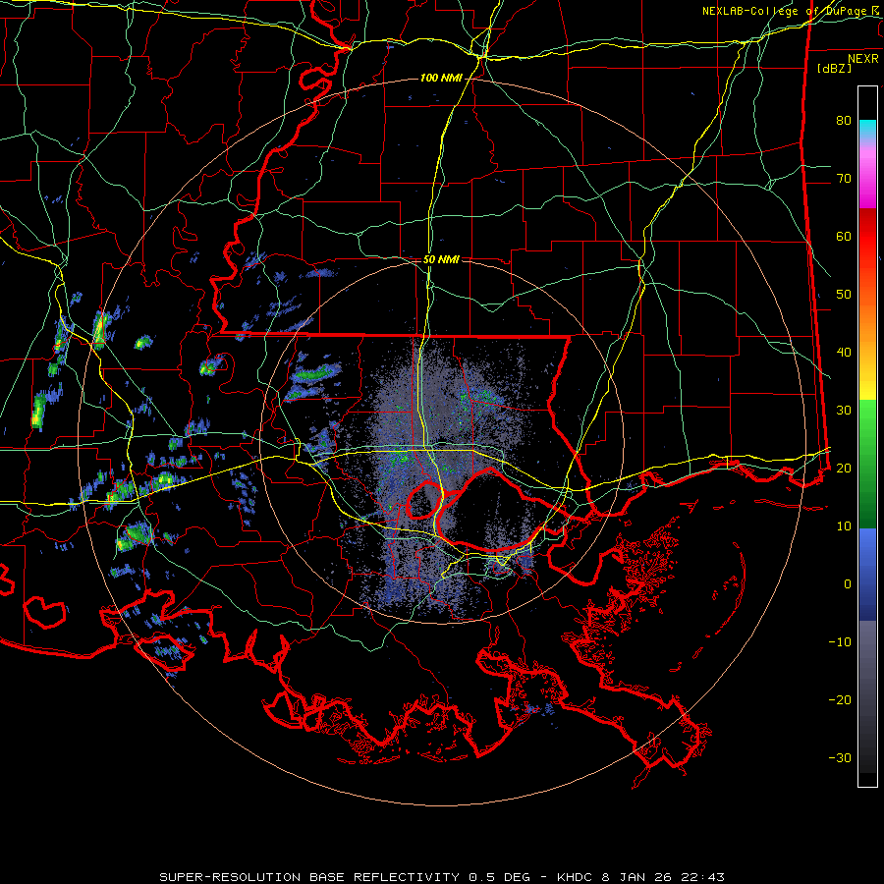The width and height of the screenshot is (884, 884).
Task: Select the 80 value on the dBZ scale
Action: pyautogui.click(x=844, y=121)
